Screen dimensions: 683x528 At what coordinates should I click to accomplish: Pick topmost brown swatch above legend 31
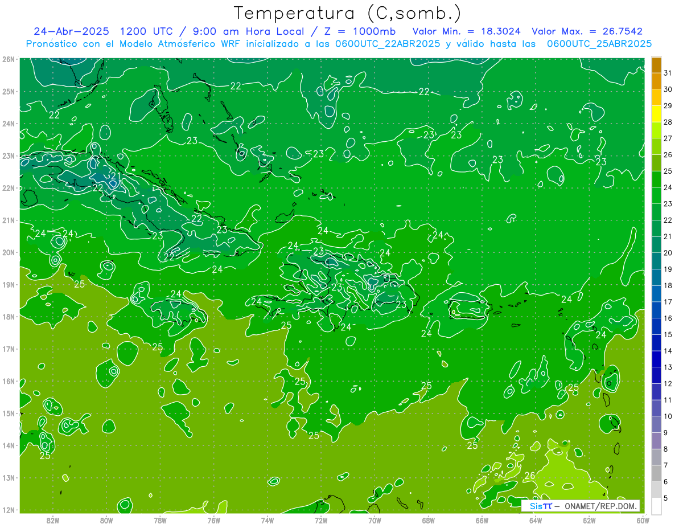[656, 65]
